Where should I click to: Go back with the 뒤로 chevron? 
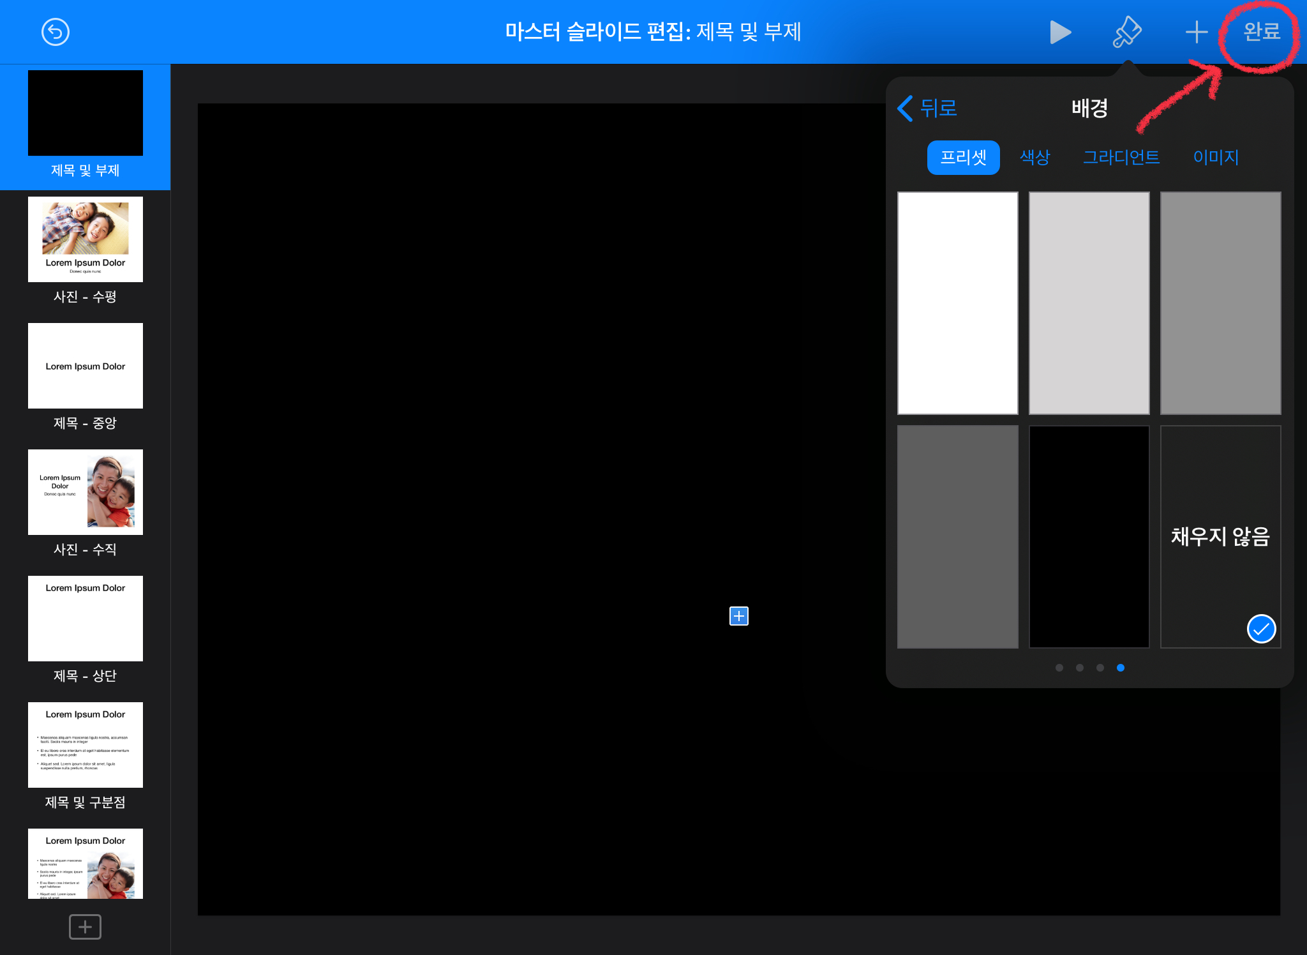point(927,108)
